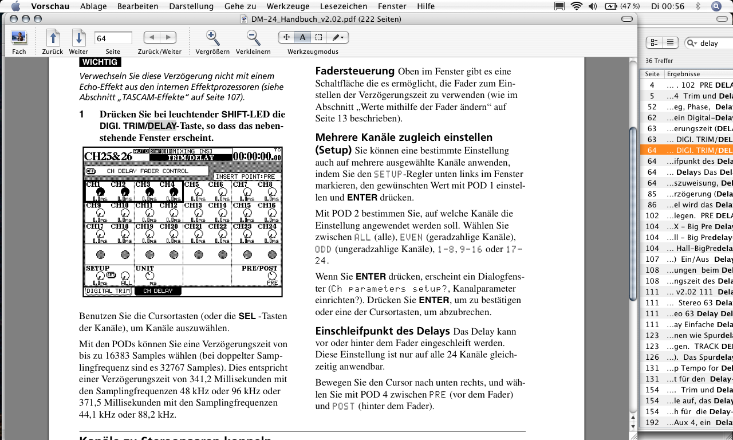Select result '… v2.02 111 Dela'
The height and width of the screenshot is (440, 733).
pyautogui.click(x=687, y=292)
